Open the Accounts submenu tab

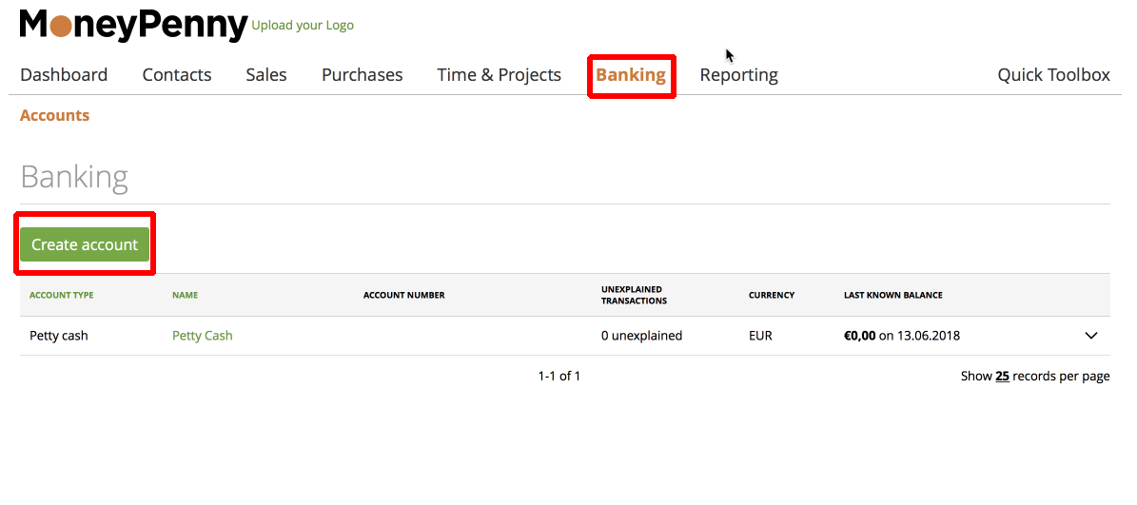(x=55, y=115)
